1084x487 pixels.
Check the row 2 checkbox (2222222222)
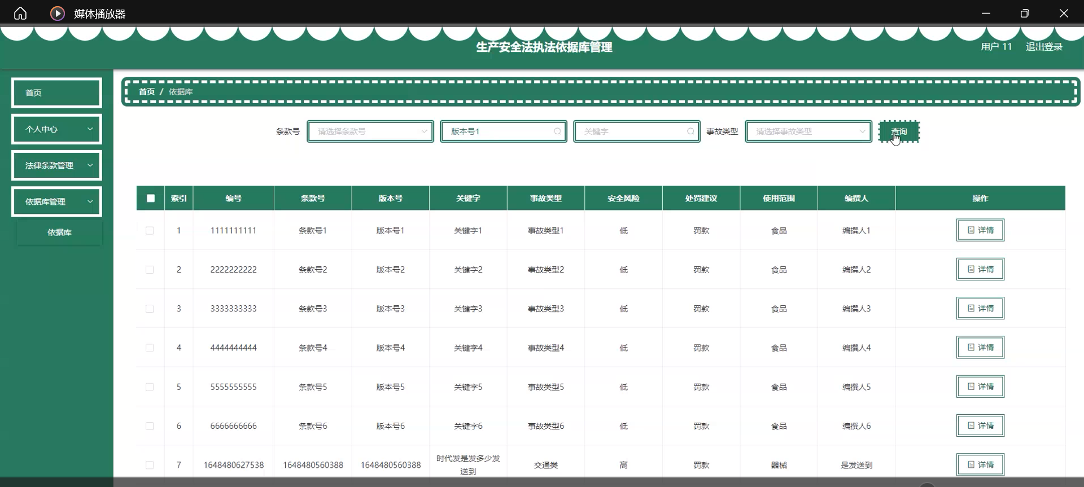tap(150, 270)
